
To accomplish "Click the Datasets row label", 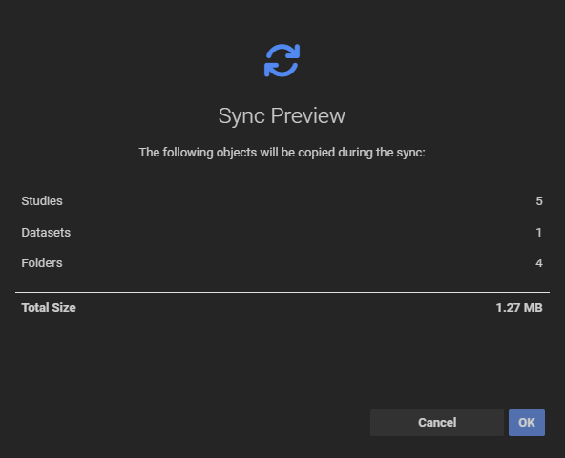I will point(46,233).
